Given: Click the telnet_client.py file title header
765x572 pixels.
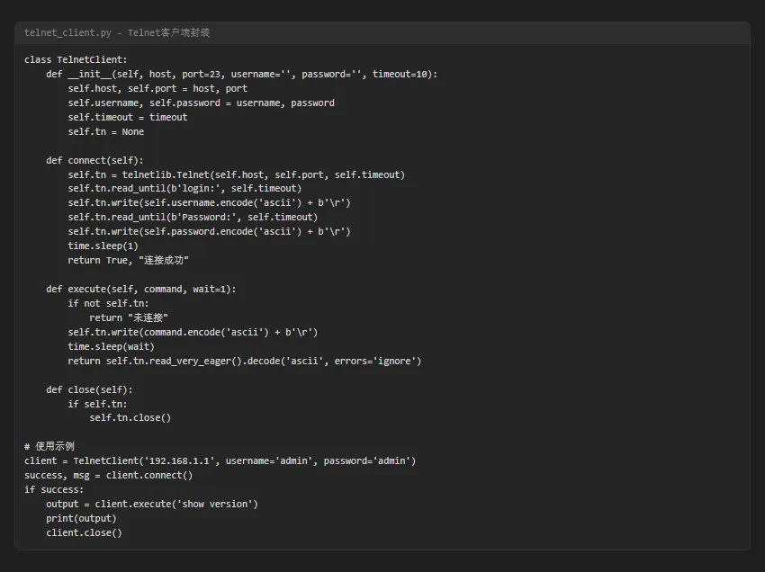Looking at the screenshot, I should pyautogui.click(x=117, y=33).
